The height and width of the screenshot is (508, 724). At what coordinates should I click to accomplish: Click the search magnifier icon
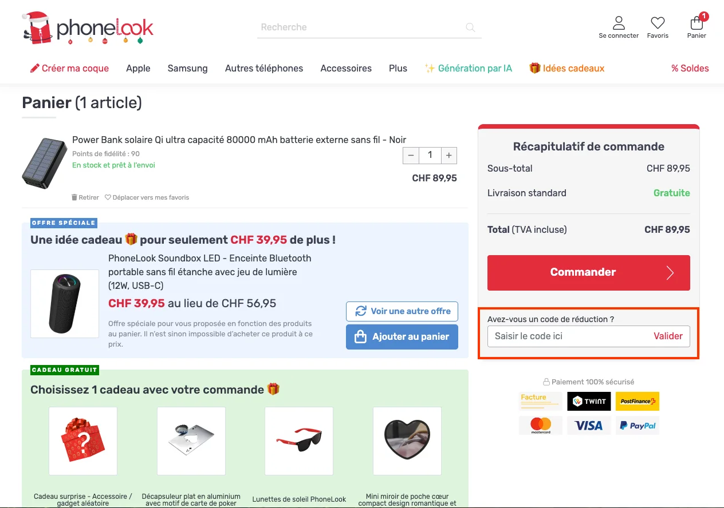(x=470, y=27)
